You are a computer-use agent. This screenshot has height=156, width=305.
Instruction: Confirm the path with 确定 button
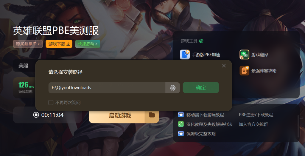pos(201,88)
